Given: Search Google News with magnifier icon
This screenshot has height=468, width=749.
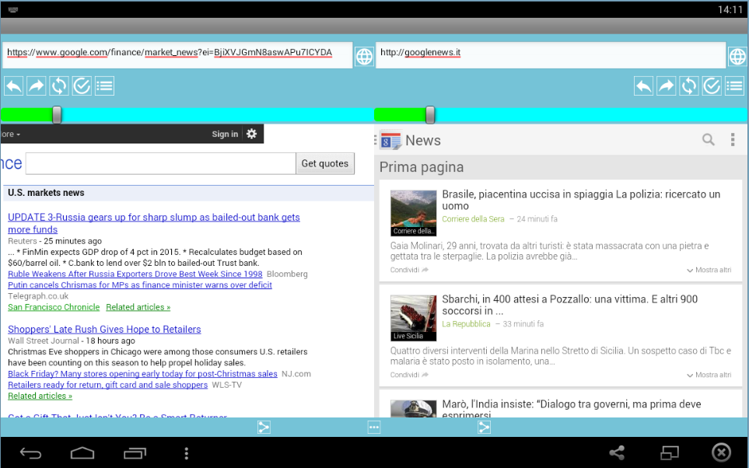Looking at the screenshot, I should click(x=709, y=139).
